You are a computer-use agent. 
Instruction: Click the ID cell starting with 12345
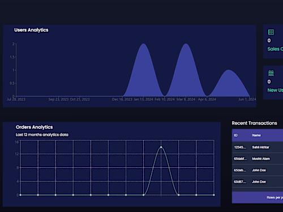tap(240, 147)
